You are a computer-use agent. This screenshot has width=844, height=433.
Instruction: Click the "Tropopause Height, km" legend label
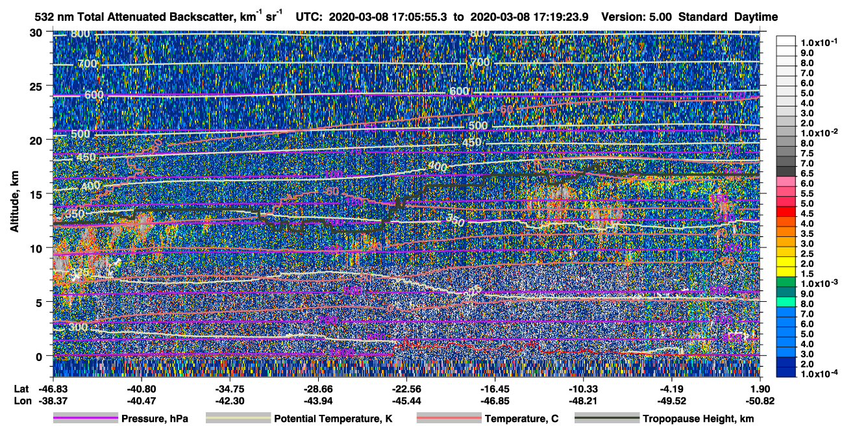tap(698, 419)
